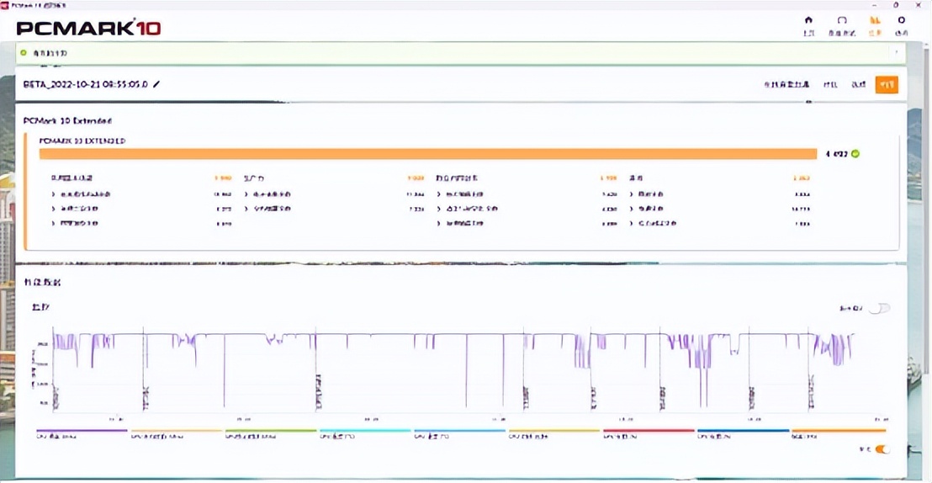Click the Benchmarks icon in top navigation
932x483 pixels.
click(841, 24)
